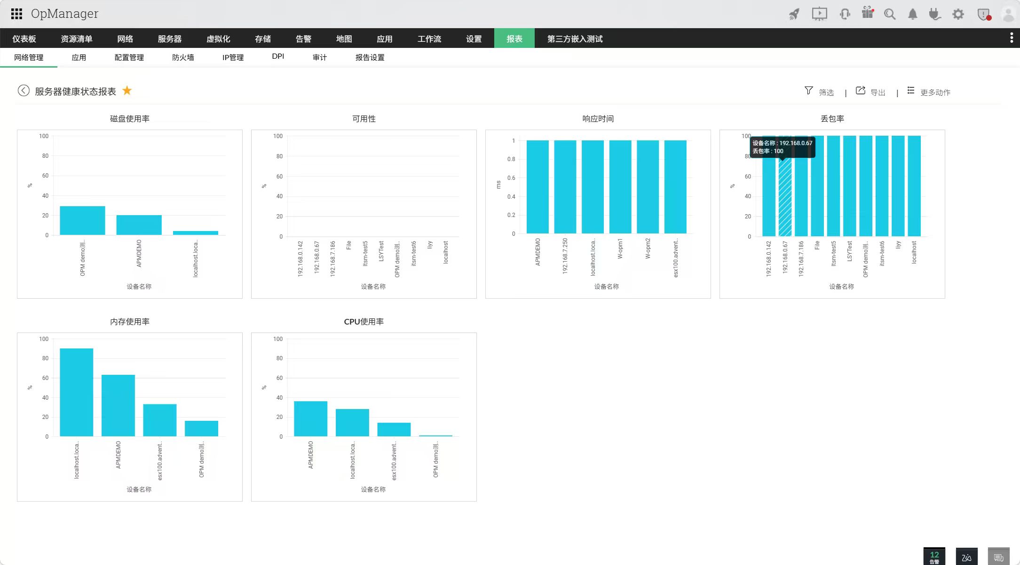Select the 防火墙 sub-tab

(183, 57)
